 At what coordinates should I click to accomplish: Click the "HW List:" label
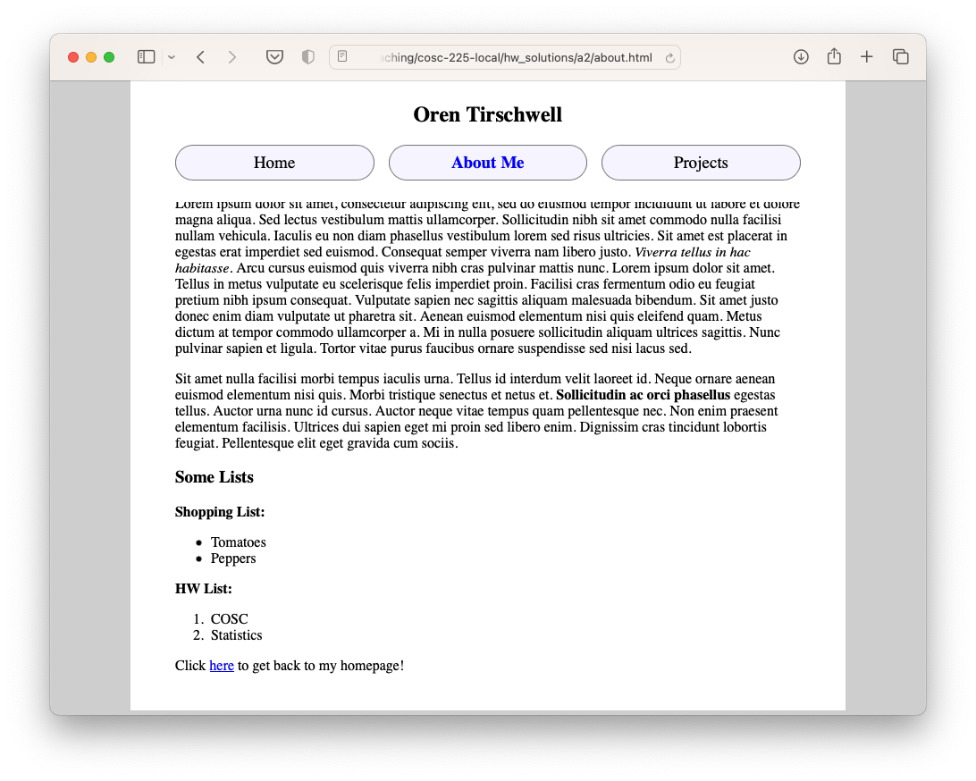(204, 589)
